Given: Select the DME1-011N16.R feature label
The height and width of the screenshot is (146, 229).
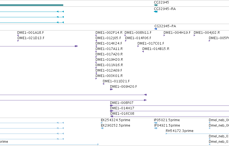Looking at the screenshot, I should 109,65.
